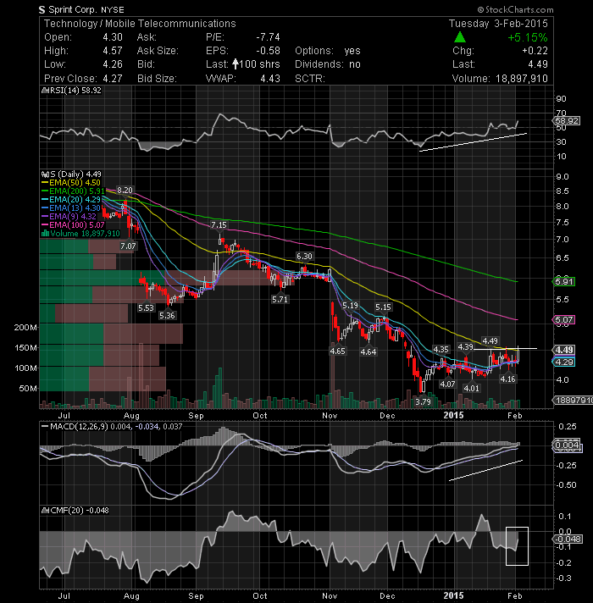Click the CMF -0.048 tag on right axis
The image size is (593, 603).
[x=568, y=539]
